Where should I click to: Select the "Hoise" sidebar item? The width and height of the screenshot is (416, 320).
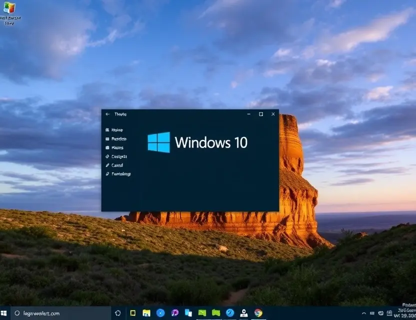click(114, 130)
